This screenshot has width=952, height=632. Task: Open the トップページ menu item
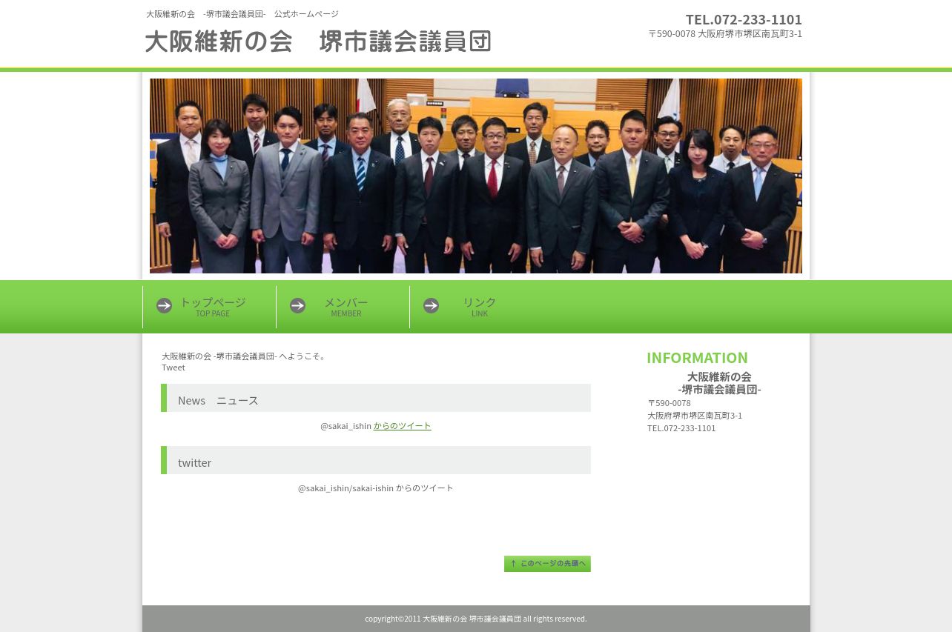[210, 307]
